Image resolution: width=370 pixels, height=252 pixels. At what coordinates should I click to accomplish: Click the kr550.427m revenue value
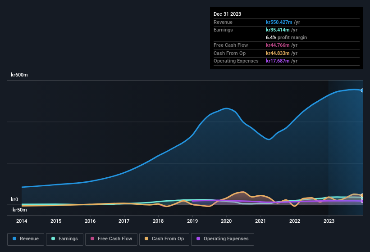pyautogui.click(x=279, y=22)
